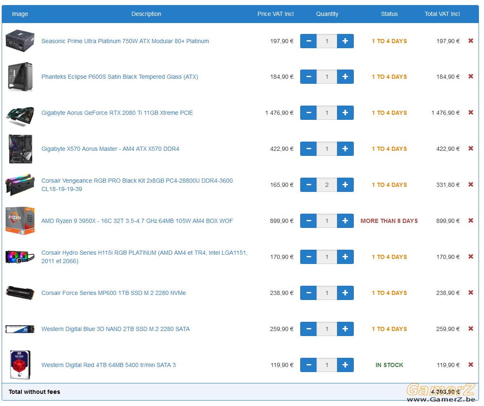Click the 1 476,90 € total value
Image resolution: width=484 pixels, height=406 pixels.
[x=445, y=113]
